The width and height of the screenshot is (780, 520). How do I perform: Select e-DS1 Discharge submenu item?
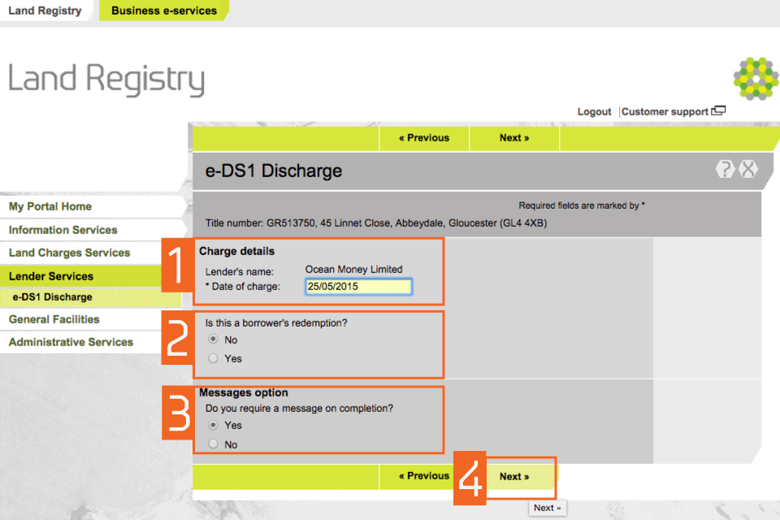coord(52,297)
